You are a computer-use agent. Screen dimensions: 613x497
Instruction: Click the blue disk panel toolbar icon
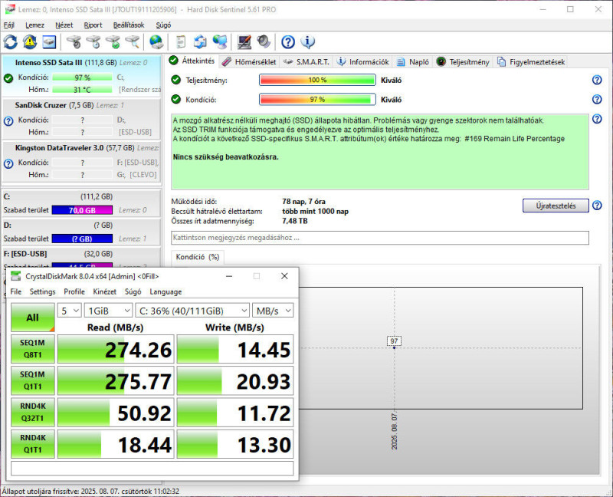point(49,41)
